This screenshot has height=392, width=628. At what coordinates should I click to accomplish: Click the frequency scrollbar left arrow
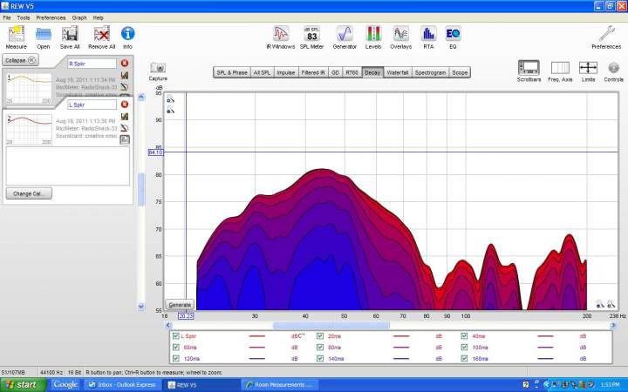(x=168, y=325)
